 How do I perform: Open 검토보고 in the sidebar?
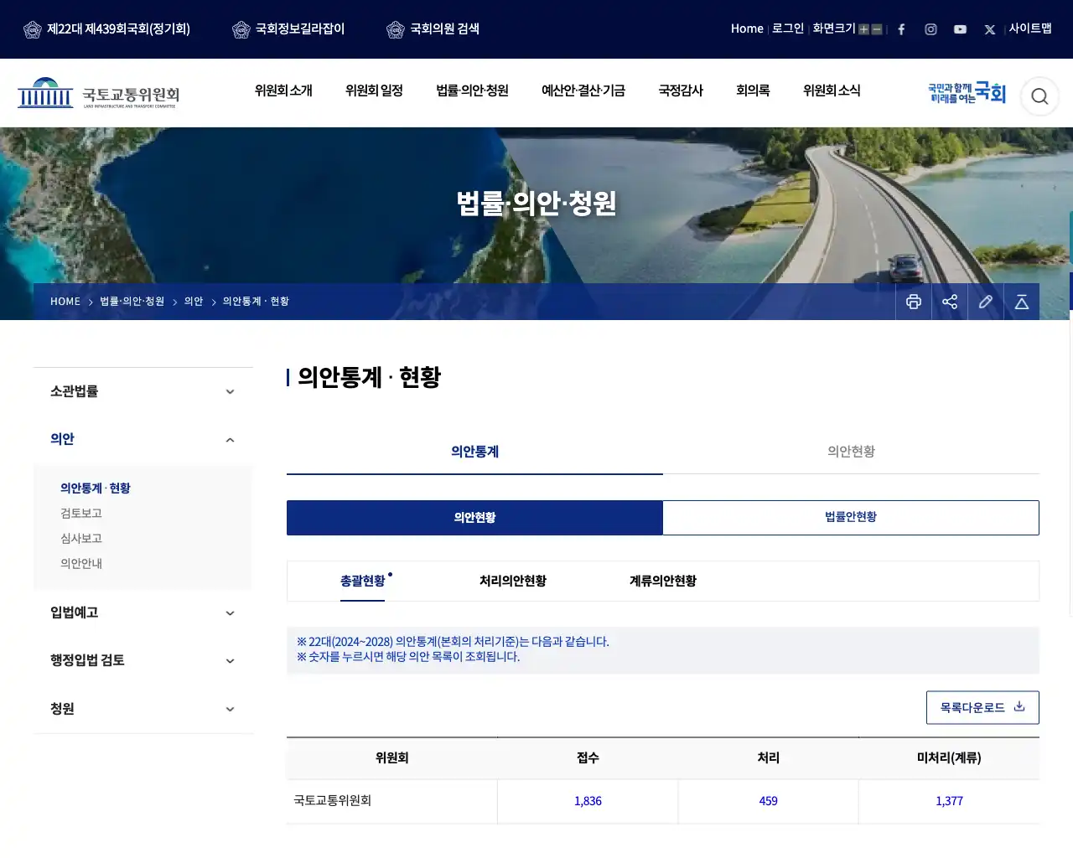[81, 514]
